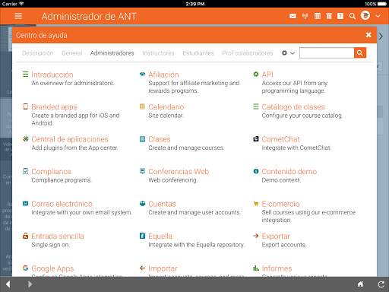Click the Catálogo de clases list icon
The width and height of the screenshot is (389, 292).
pos(256,106)
